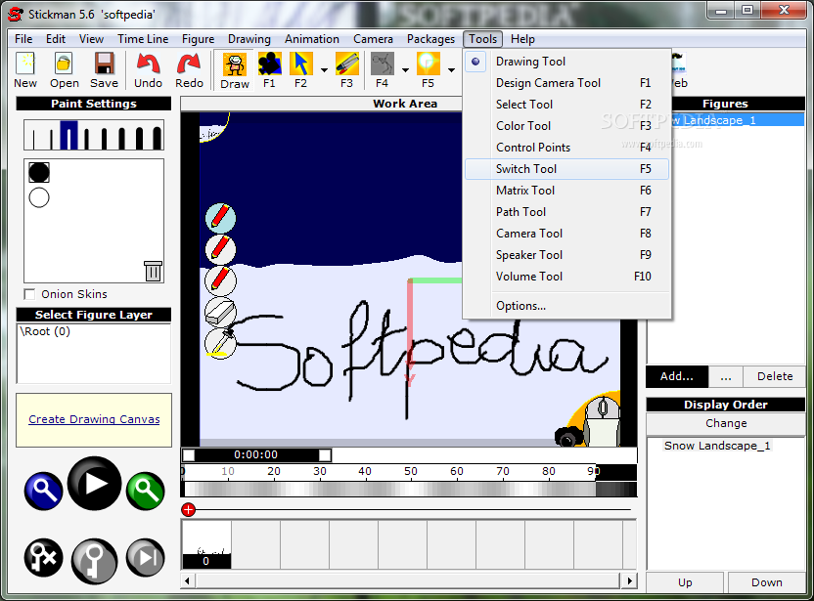Choose Switch Tool from Tools menu

click(566, 169)
